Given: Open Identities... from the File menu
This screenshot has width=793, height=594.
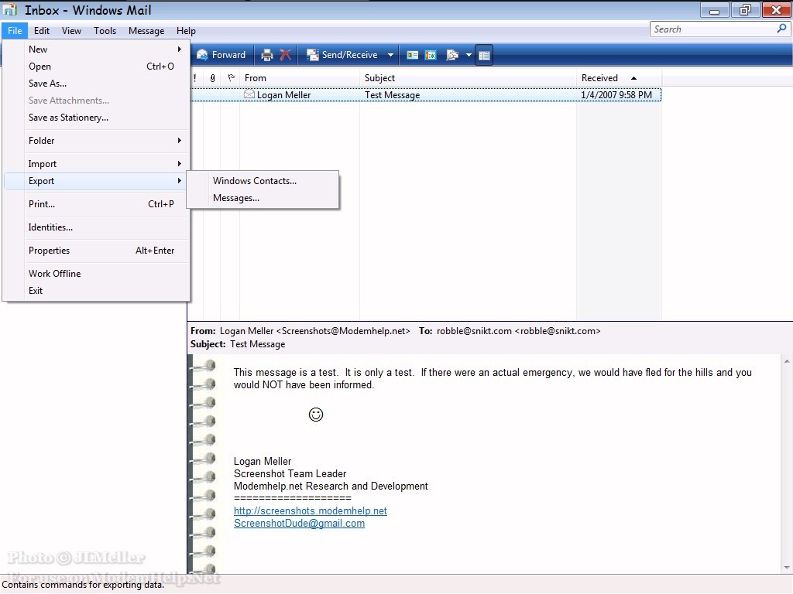Looking at the screenshot, I should coord(97,227).
